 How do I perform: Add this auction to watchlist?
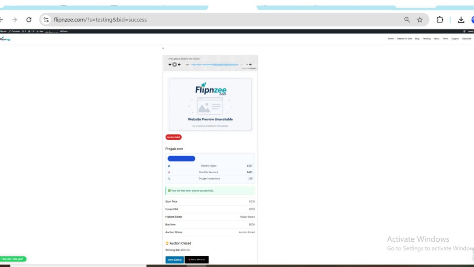click(197, 260)
